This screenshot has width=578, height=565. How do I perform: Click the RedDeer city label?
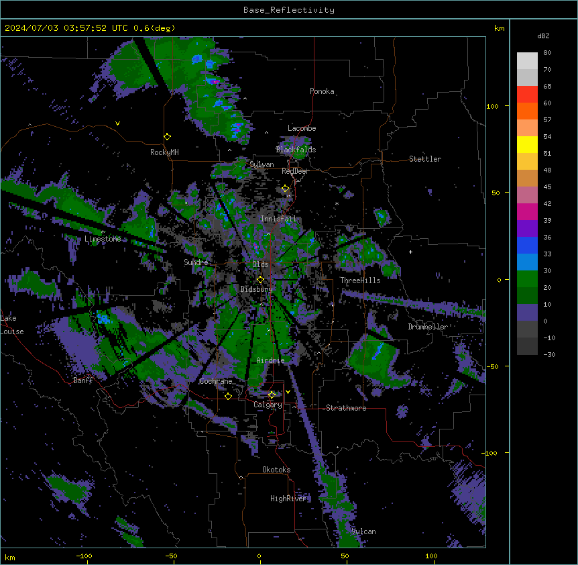point(295,171)
